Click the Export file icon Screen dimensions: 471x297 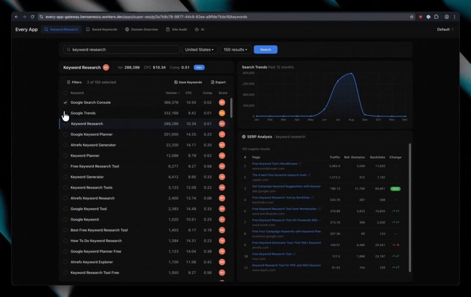coord(213,82)
